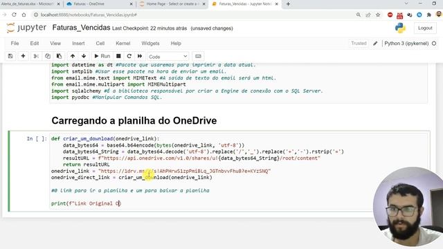Open the Insert menu
Viewport: 443px width, 249px height.
[78, 44]
